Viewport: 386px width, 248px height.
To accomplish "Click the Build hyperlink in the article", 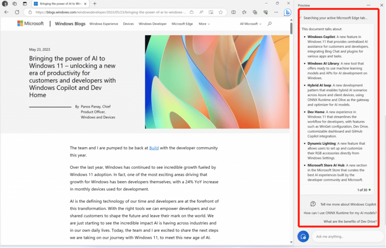I will coord(154,148).
